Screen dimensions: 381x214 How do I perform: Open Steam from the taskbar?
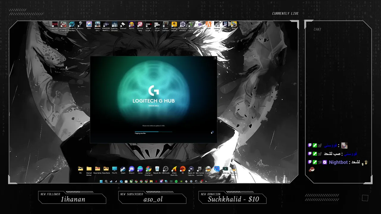tap(111, 181)
